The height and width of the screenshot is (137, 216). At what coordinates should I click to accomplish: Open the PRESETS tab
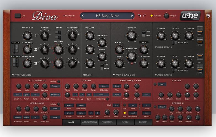point(143,122)
